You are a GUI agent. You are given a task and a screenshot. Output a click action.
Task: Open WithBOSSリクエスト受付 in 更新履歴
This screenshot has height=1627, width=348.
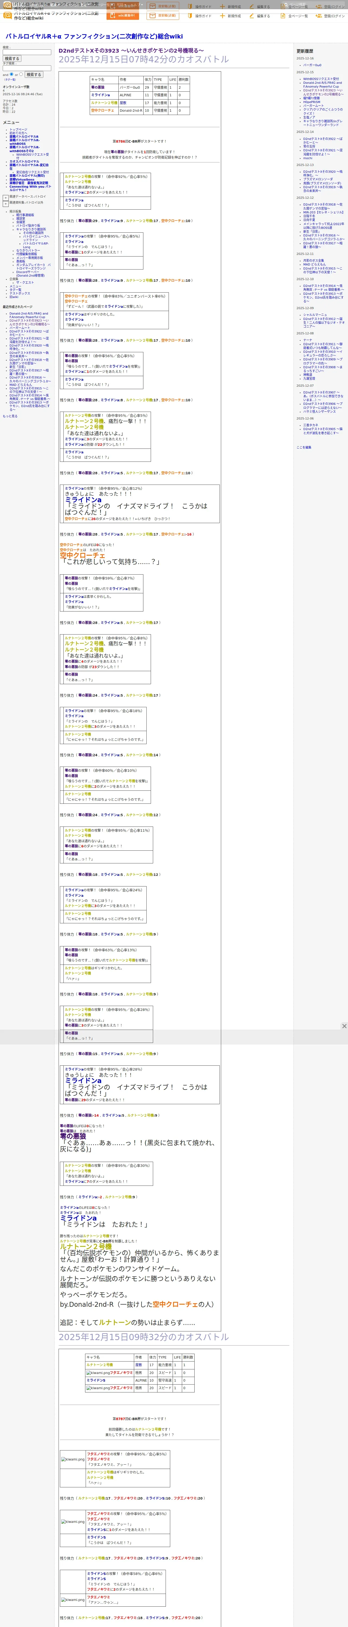click(321, 79)
